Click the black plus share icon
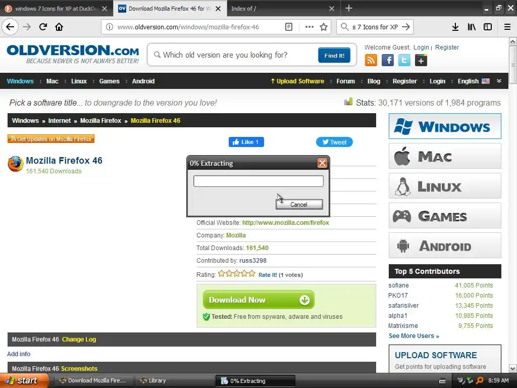 [x=421, y=61]
